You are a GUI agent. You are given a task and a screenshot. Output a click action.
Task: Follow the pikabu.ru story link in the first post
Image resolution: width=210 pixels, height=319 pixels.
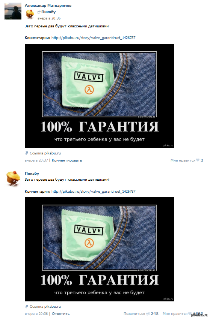pos(94,37)
